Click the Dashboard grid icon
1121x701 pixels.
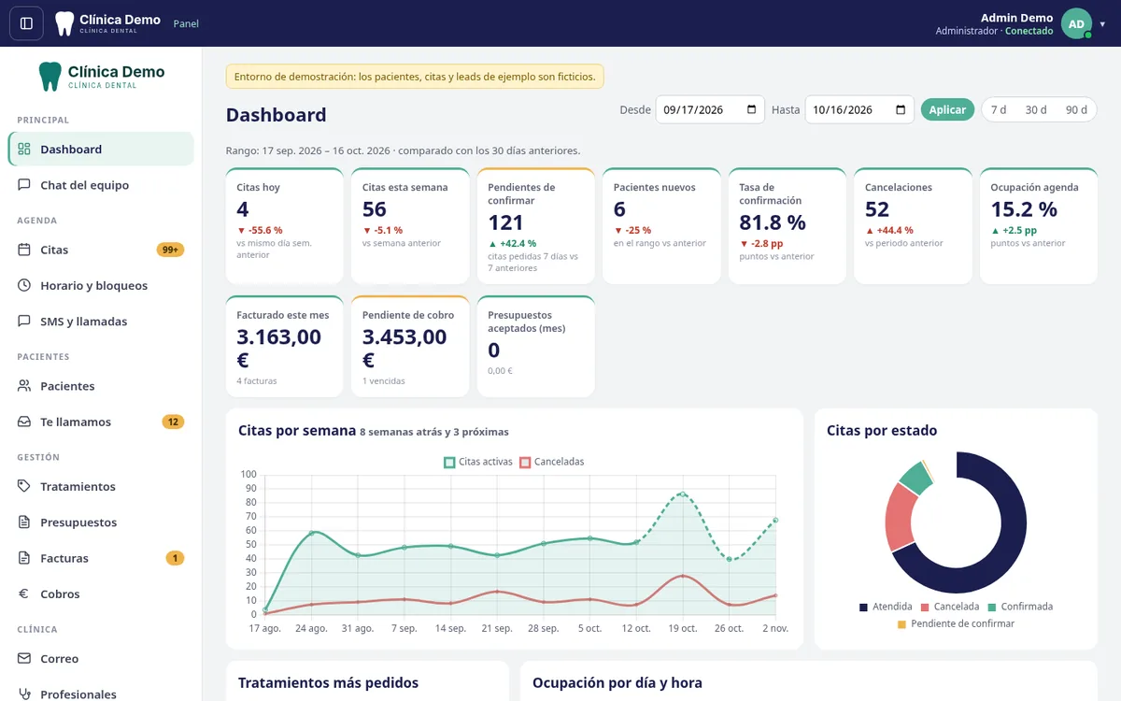point(24,149)
